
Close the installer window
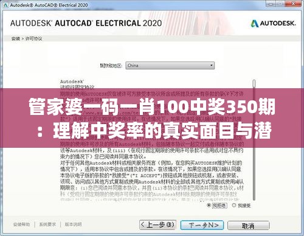(294, 4)
